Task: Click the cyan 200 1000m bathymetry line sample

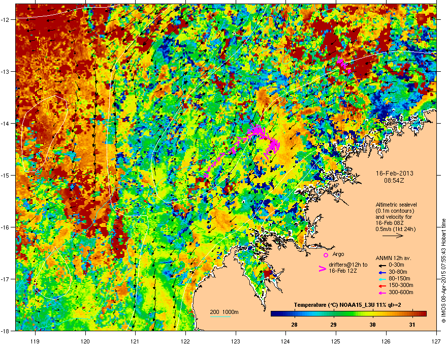Action: 220,316
